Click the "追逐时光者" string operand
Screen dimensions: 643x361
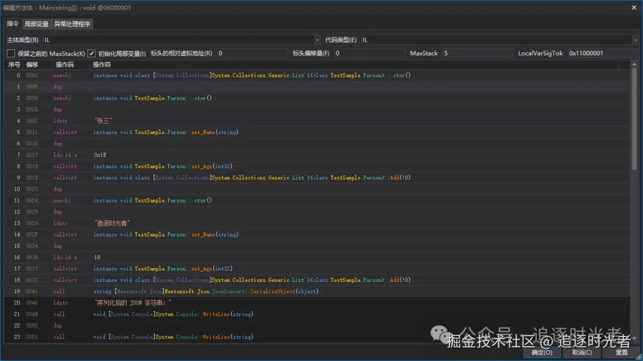click(x=112, y=223)
